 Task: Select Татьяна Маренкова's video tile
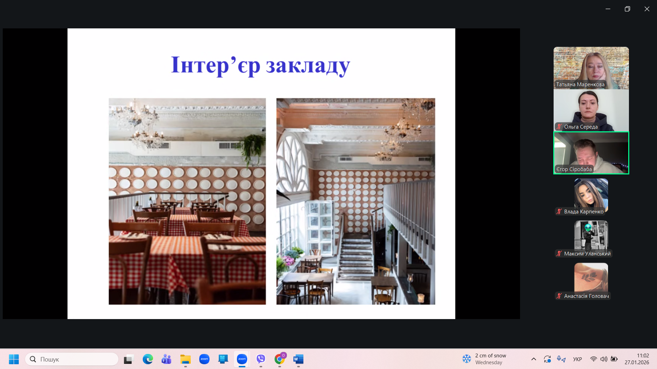(x=591, y=68)
